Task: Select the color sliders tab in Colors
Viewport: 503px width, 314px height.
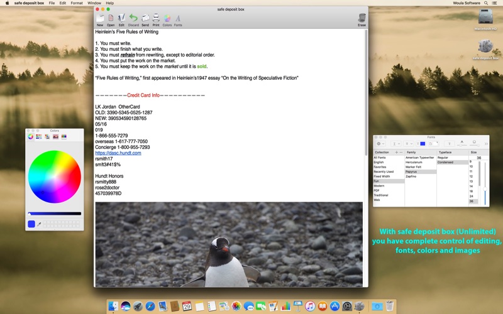Action: pos(39,136)
